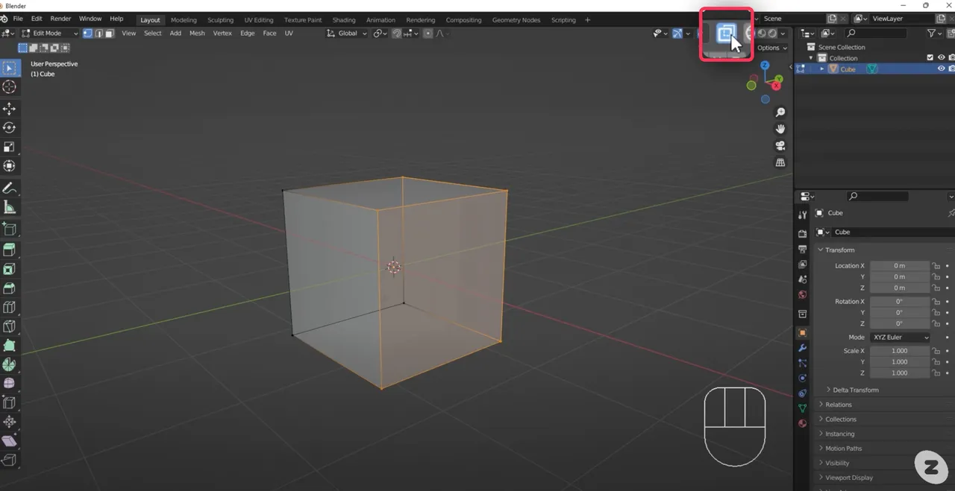Viewport: 955px width, 491px height.
Task: Hide the Cube using its eye toggle
Action: tap(942, 69)
